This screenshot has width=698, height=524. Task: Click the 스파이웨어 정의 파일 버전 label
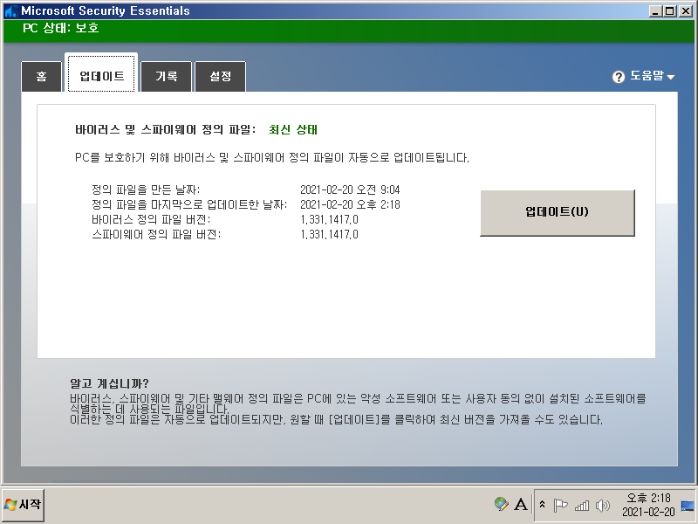coord(156,234)
